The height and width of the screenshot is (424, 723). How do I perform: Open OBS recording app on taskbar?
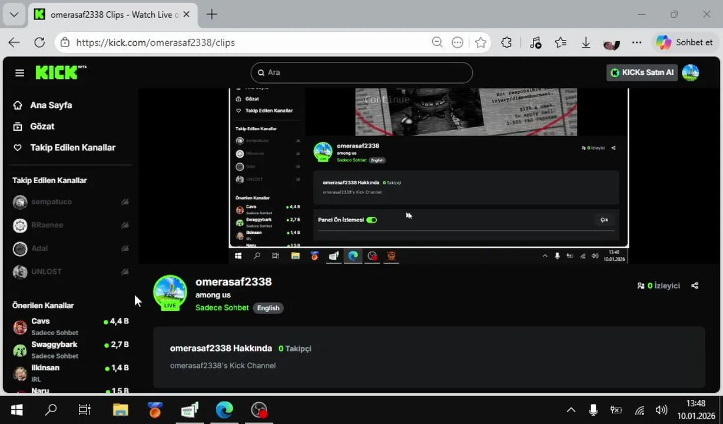click(x=259, y=410)
